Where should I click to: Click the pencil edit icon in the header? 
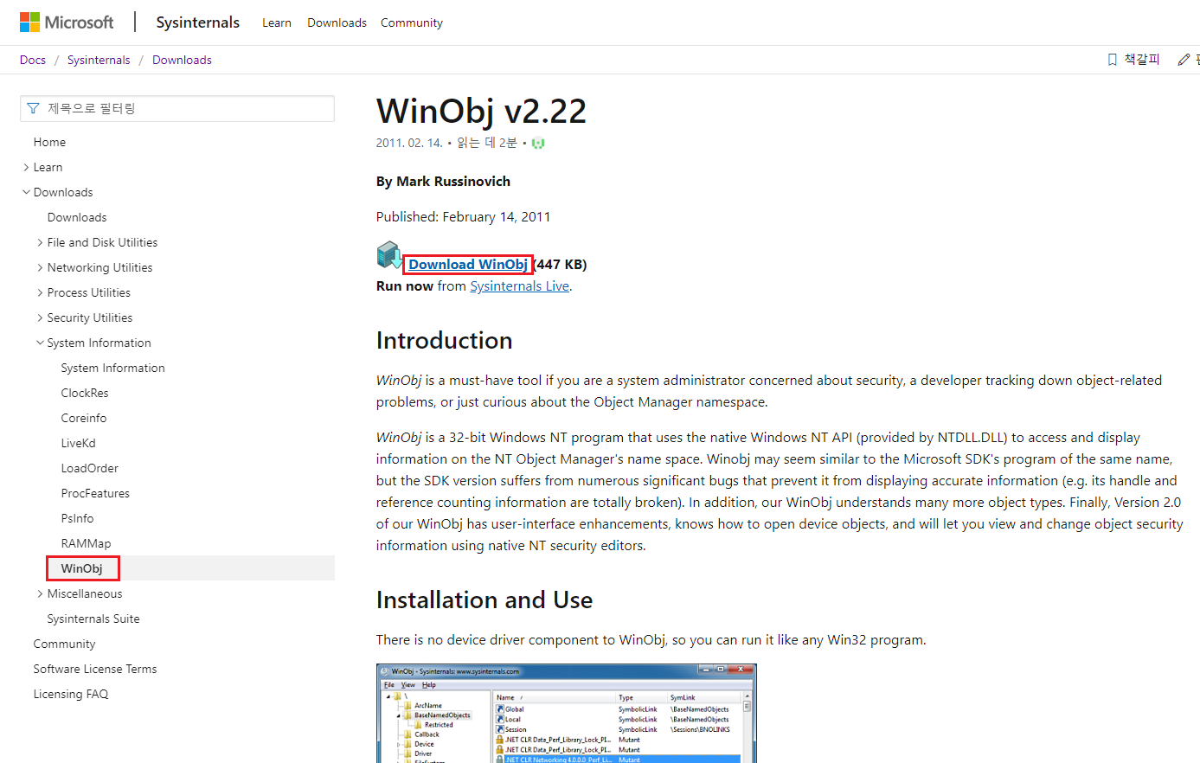(1183, 60)
